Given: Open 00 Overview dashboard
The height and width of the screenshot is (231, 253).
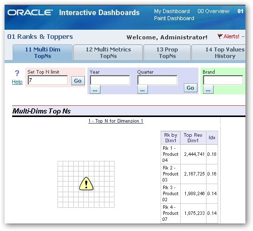Looking at the screenshot, I should coord(214,11).
